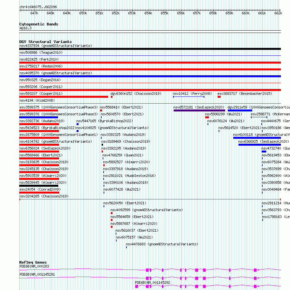Open variant esv3683717 (Besenbacher2015)
290x290 pixels.
pos(245,94)
